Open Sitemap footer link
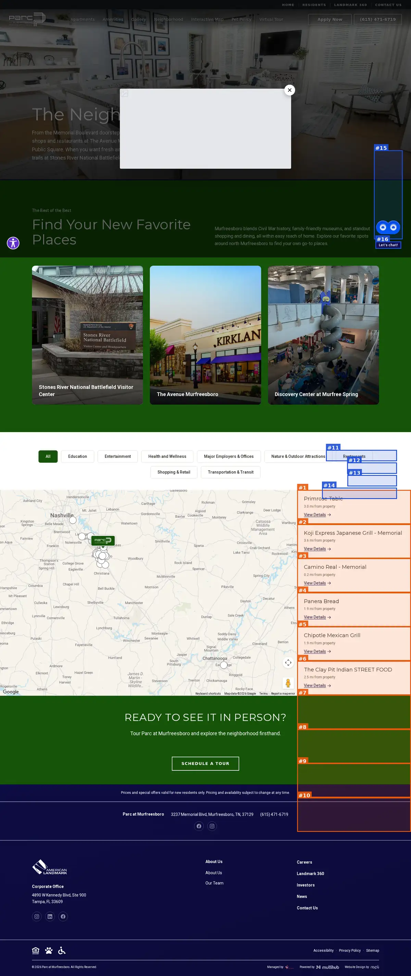Screen dimensions: 411x976 coord(372,950)
